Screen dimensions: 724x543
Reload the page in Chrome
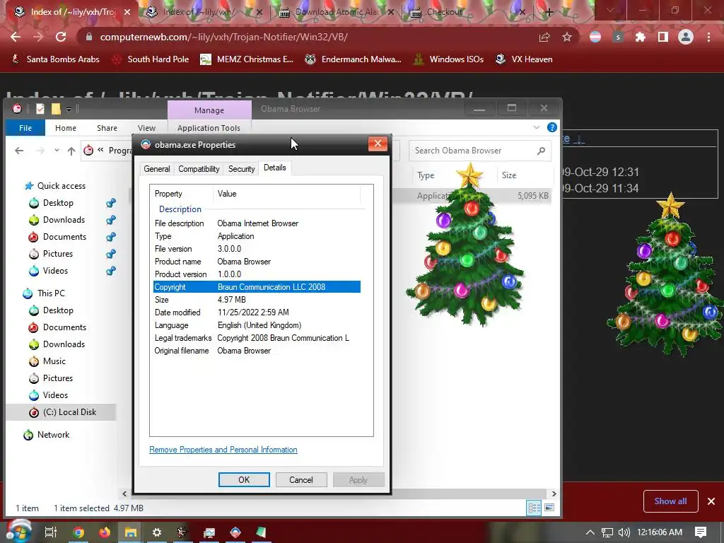coord(61,37)
